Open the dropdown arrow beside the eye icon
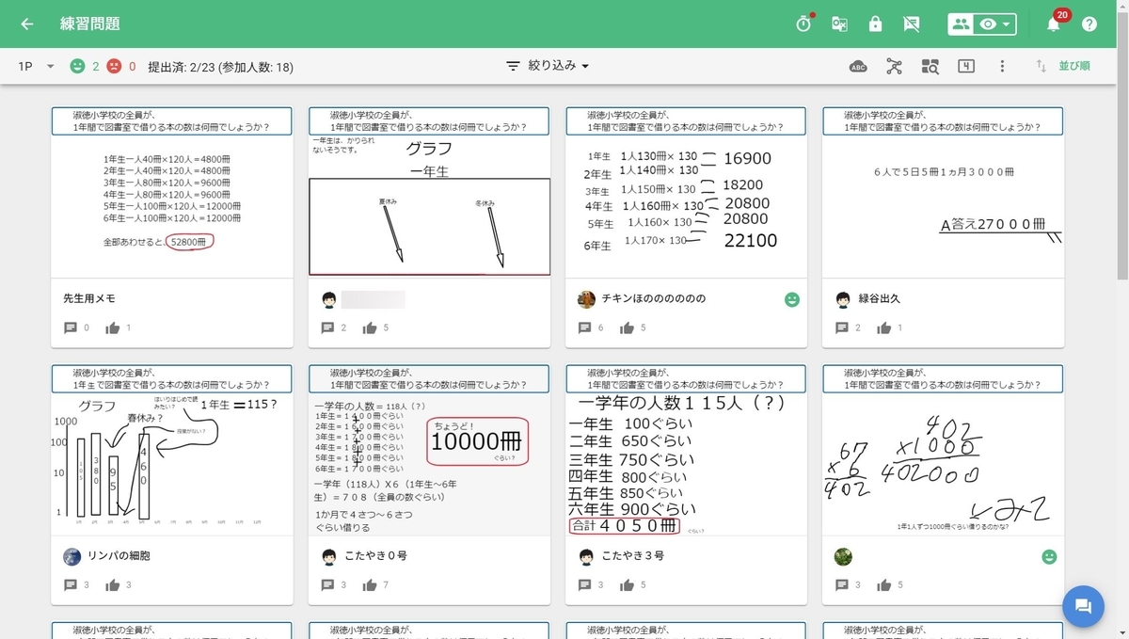1129x639 pixels. [x=1004, y=23]
